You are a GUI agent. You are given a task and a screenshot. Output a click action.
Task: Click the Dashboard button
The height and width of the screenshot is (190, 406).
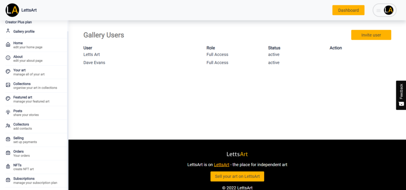point(348,10)
